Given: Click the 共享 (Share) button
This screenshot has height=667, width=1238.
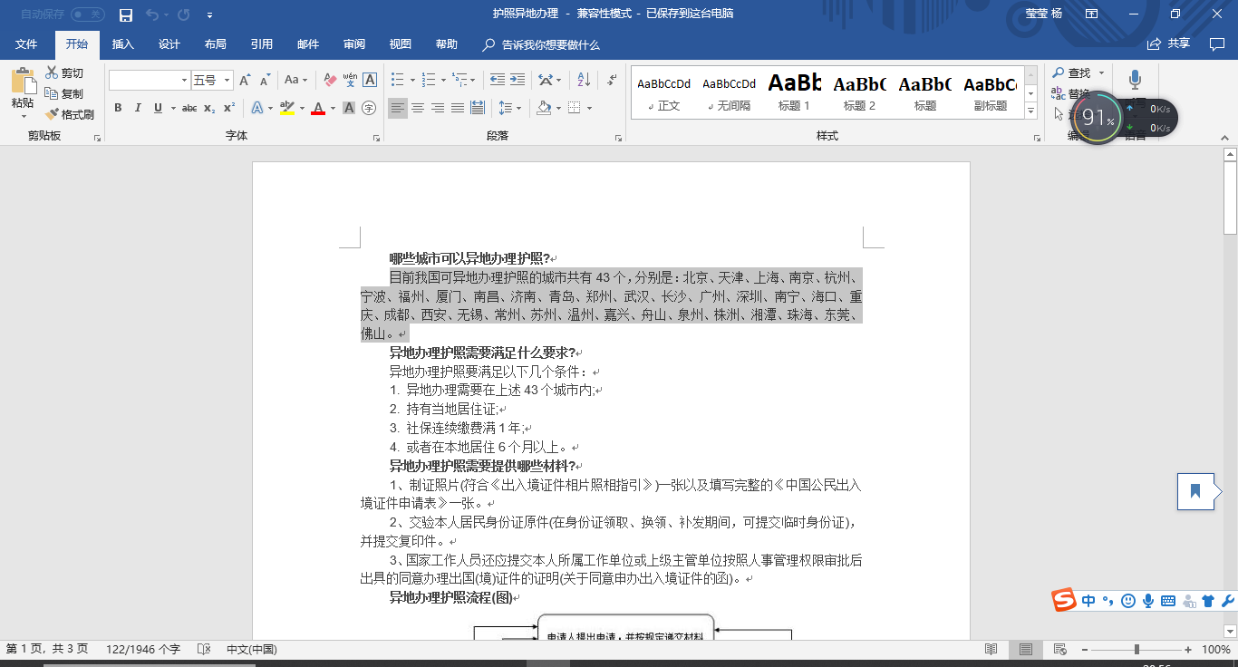Looking at the screenshot, I should pos(1169,43).
